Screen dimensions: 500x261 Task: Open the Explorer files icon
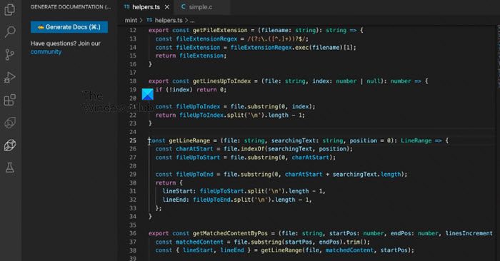tap(9, 9)
